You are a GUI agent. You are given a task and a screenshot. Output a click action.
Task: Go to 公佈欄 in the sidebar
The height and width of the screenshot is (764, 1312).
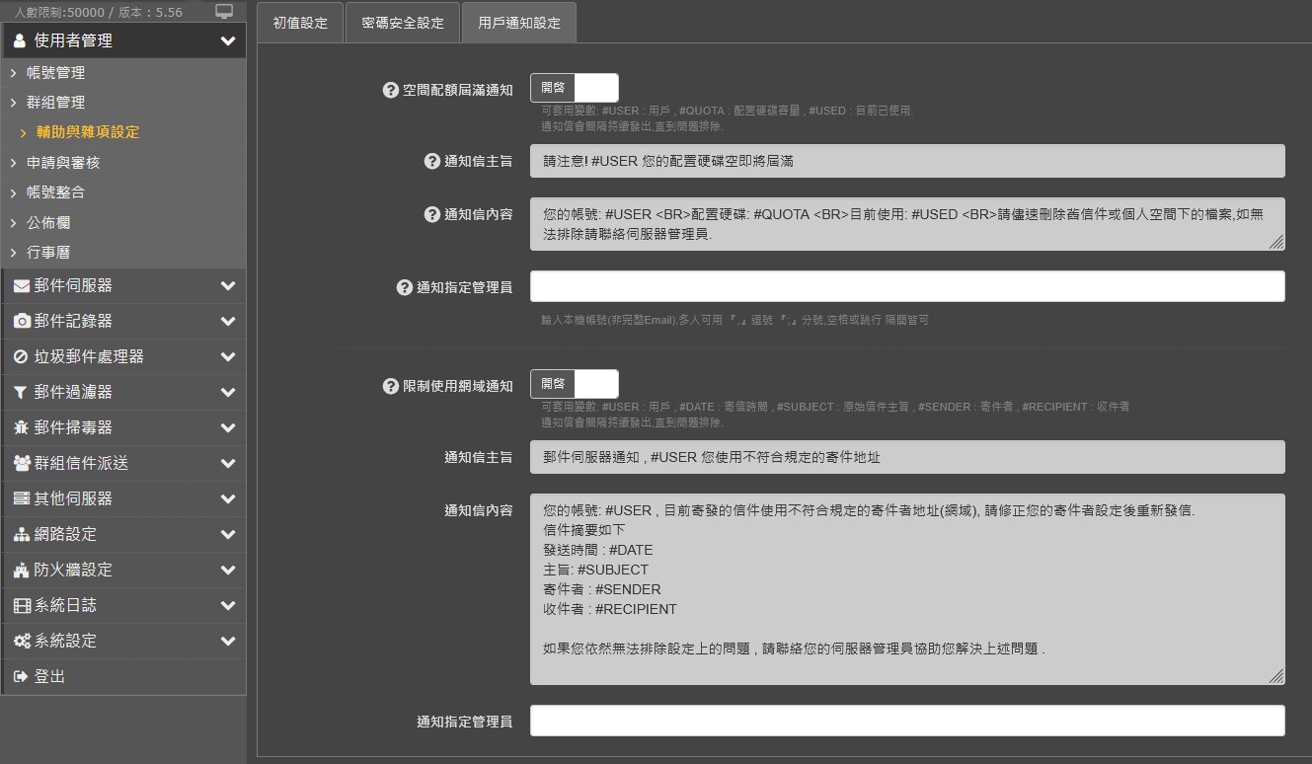tap(48, 223)
